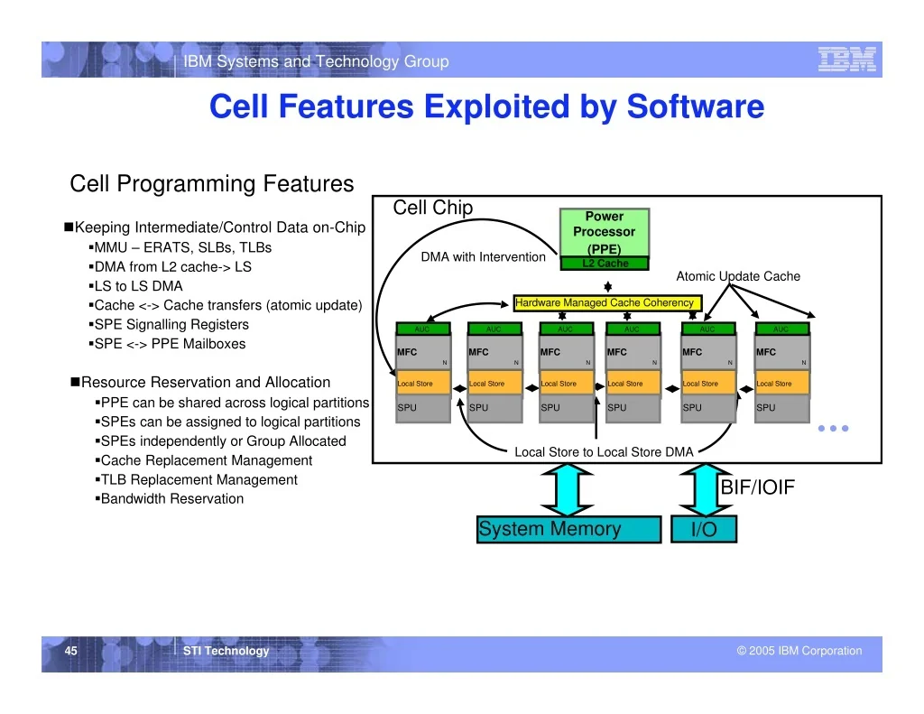
Task: Click the three blue dots after the last SPU
Action: pos(833,429)
